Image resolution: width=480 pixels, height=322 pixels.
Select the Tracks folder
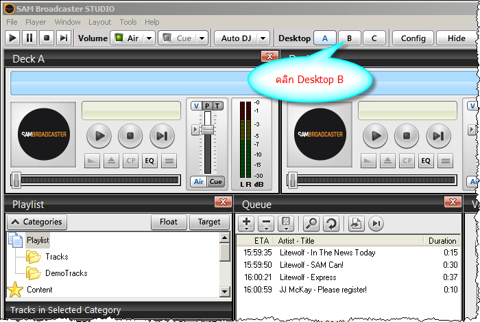pyautogui.click(x=57, y=257)
